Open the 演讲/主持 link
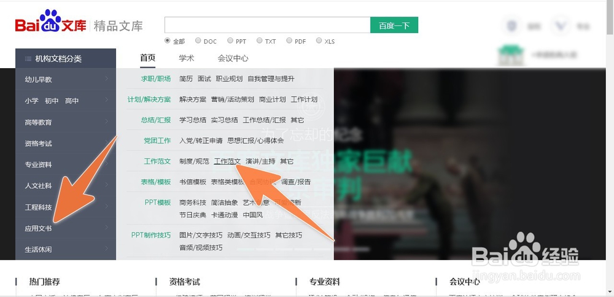 point(261,161)
